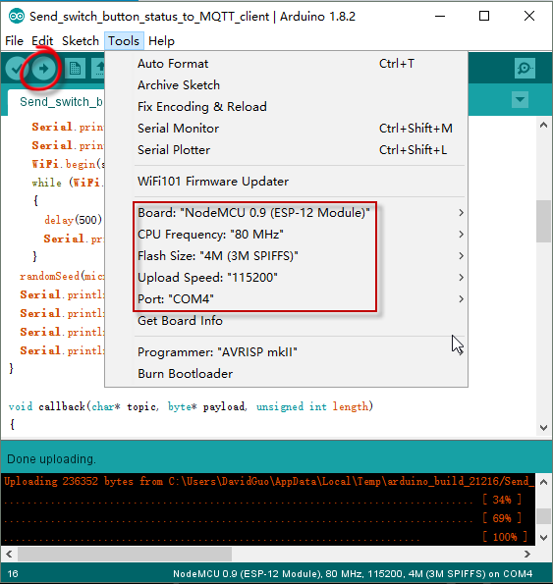Open the File menu
The width and height of the screenshot is (553, 584).
point(14,41)
